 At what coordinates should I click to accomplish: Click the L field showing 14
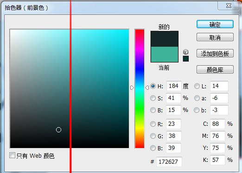(x=219, y=86)
